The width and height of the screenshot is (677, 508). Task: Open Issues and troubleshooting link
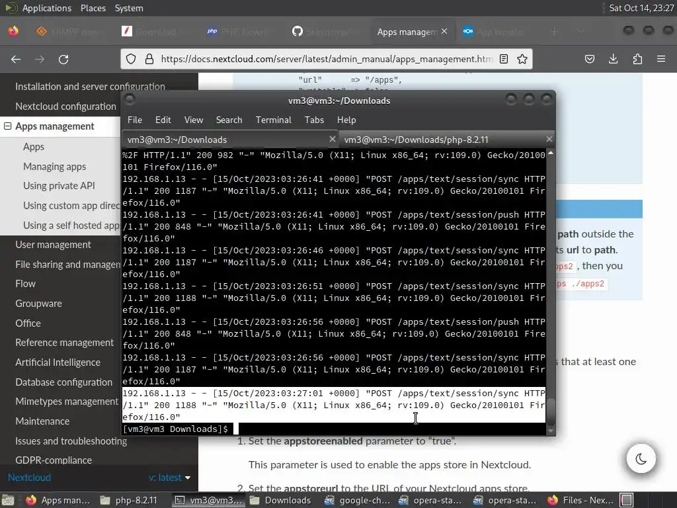pos(71,441)
